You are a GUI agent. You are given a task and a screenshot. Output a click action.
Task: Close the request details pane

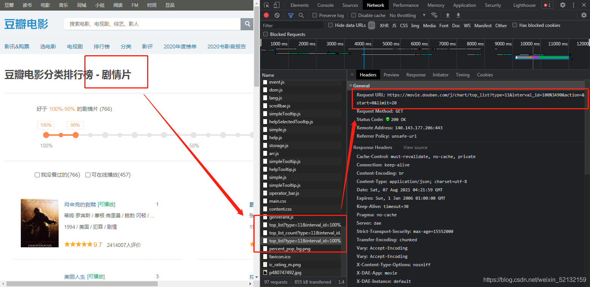coord(352,74)
